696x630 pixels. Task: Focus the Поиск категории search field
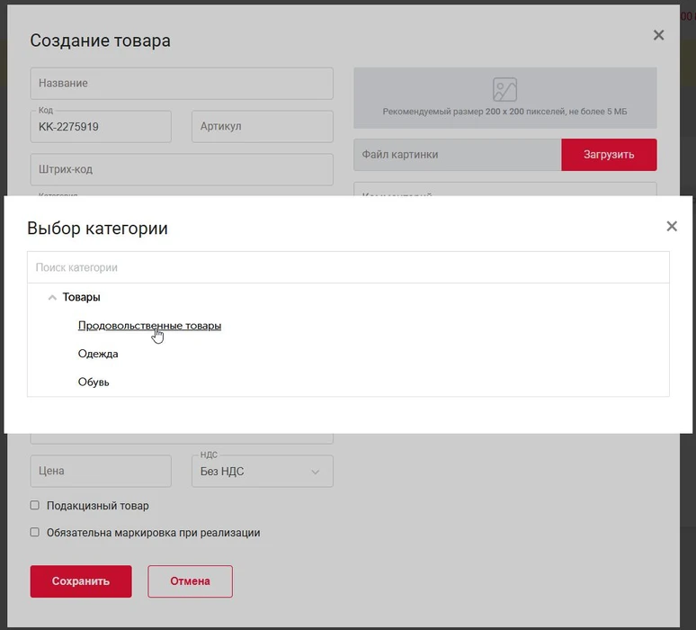click(348, 267)
